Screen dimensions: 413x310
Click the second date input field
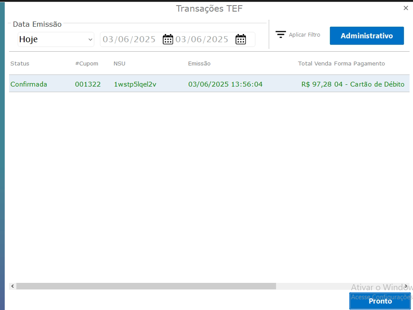202,40
